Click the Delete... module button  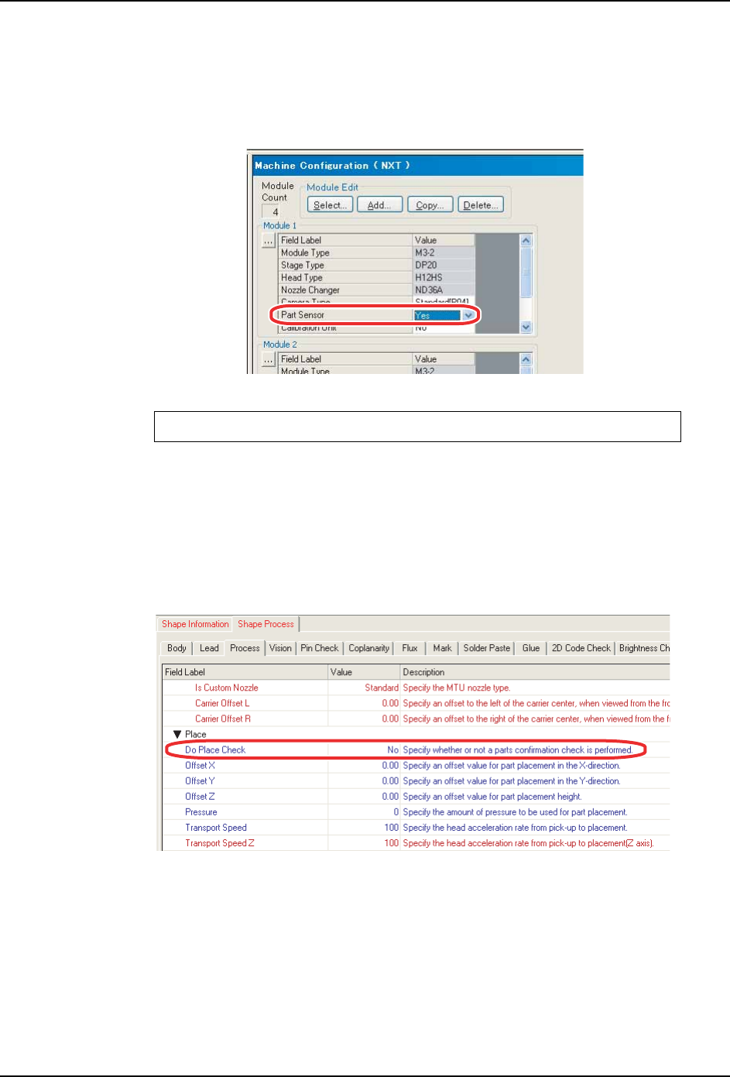coord(481,205)
